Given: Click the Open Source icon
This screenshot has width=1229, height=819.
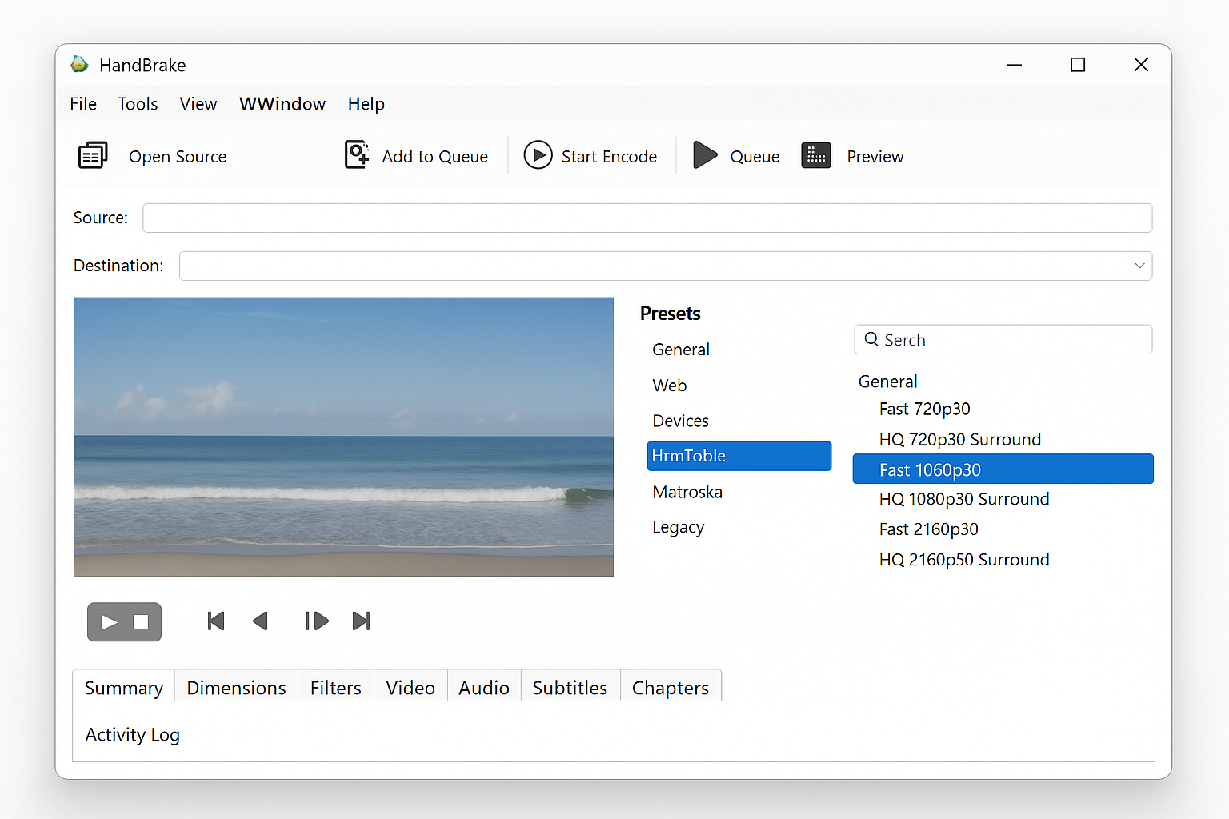Looking at the screenshot, I should pyautogui.click(x=93, y=154).
